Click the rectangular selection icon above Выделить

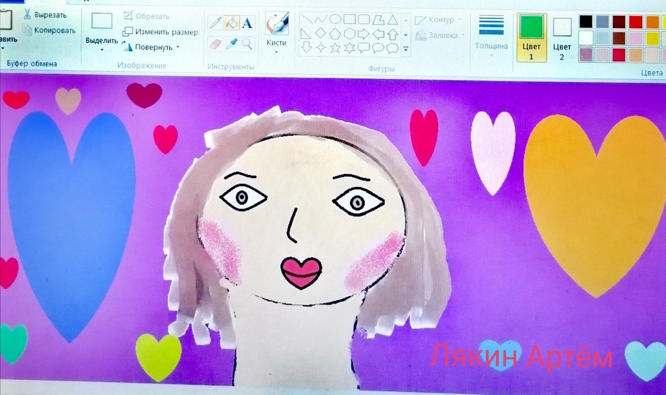click(x=101, y=21)
